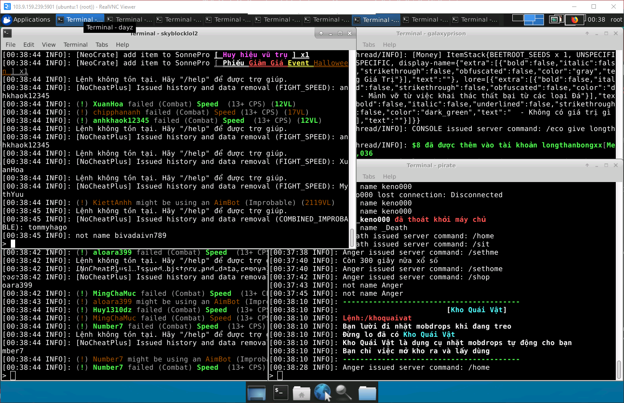Open Tabs menu in pirate terminal
The width and height of the screenshot is (624, 403).
point(369,176)
